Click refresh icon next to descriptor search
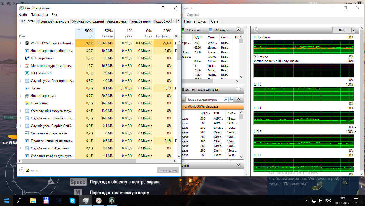Screen dimensions: 365x206 [x=231, y=99]
